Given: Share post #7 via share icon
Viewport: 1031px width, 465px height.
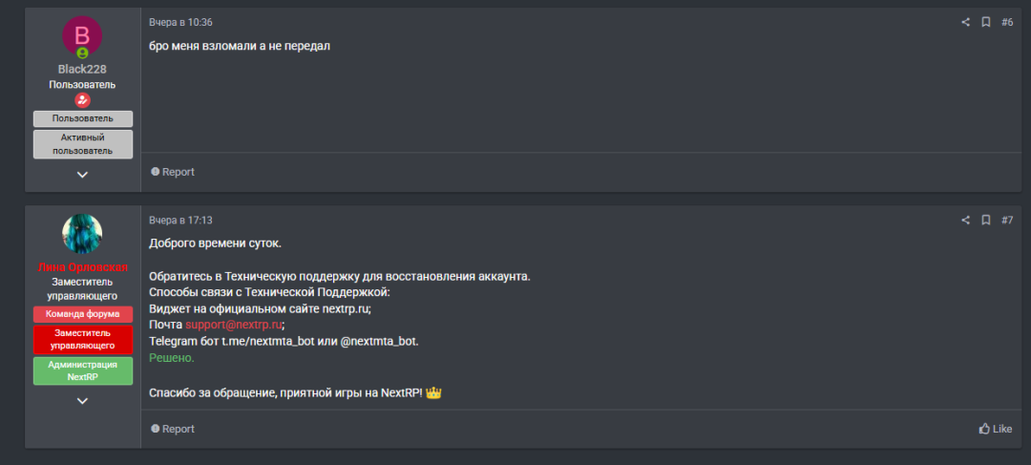Looking at the screenshot, I should tap(965, 221).
